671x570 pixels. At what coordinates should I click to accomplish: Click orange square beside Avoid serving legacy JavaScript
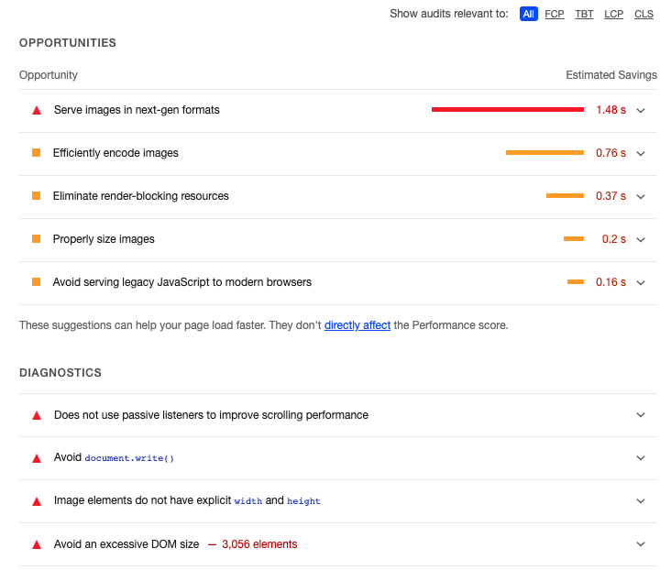click(x=37, y=282)
